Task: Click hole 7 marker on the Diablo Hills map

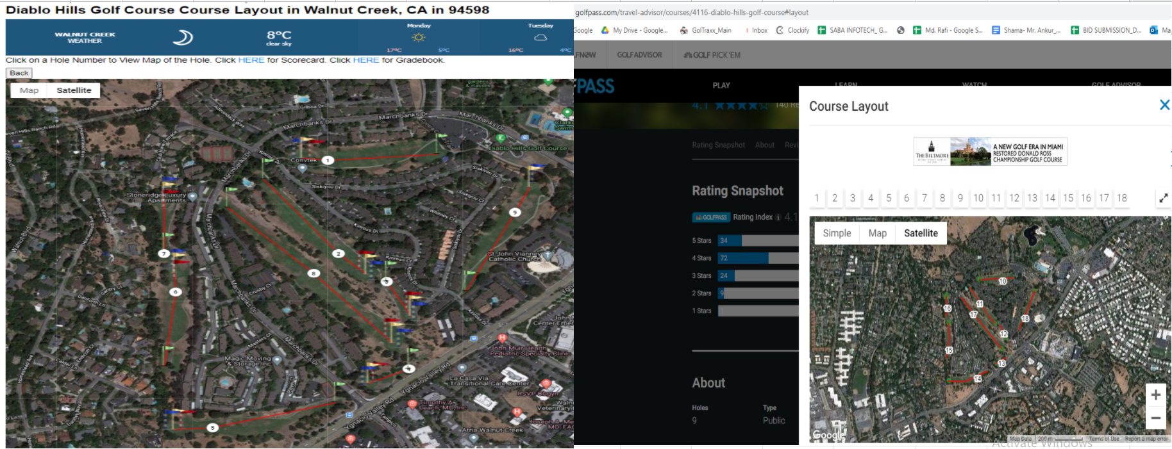Action: pyautogui.click(x=164, y=254)
